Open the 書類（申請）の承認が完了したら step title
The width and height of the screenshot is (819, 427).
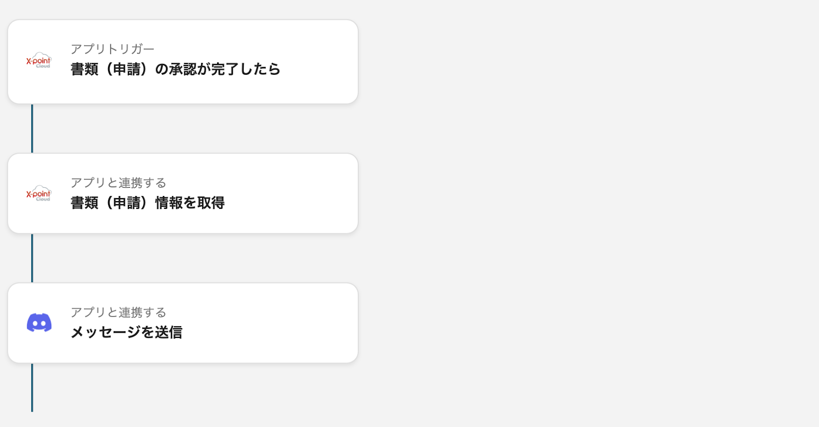coord(175,69)
